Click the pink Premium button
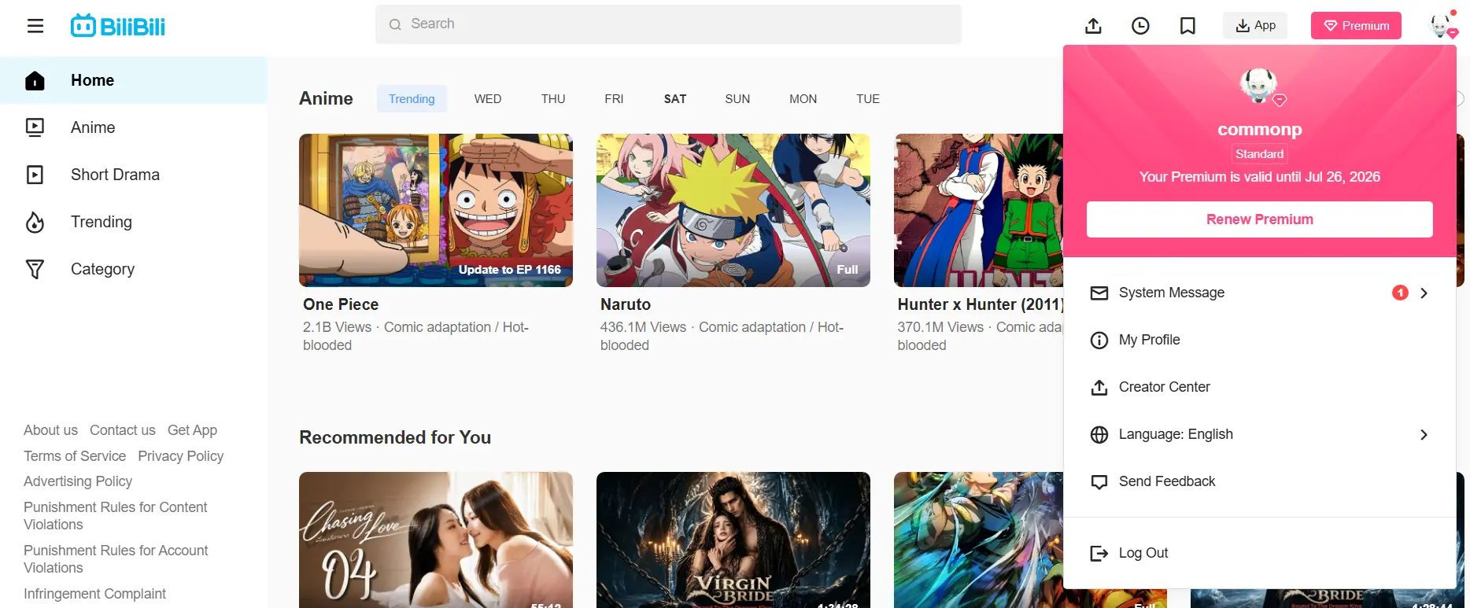The height and width of the screenshot is (608, 1470). 1356,25
